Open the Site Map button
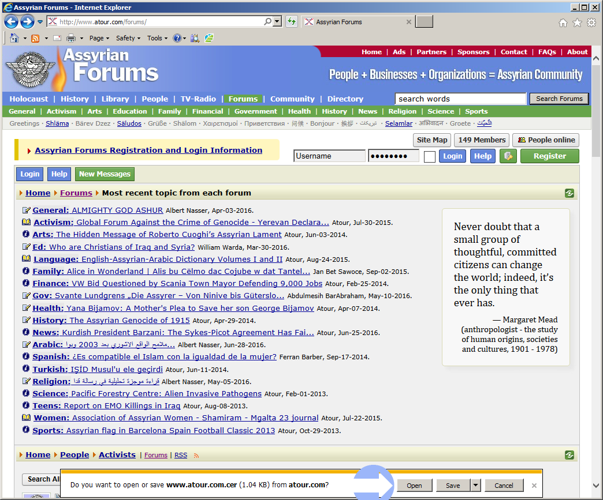603x500 pixels. (x=432, y=140)
